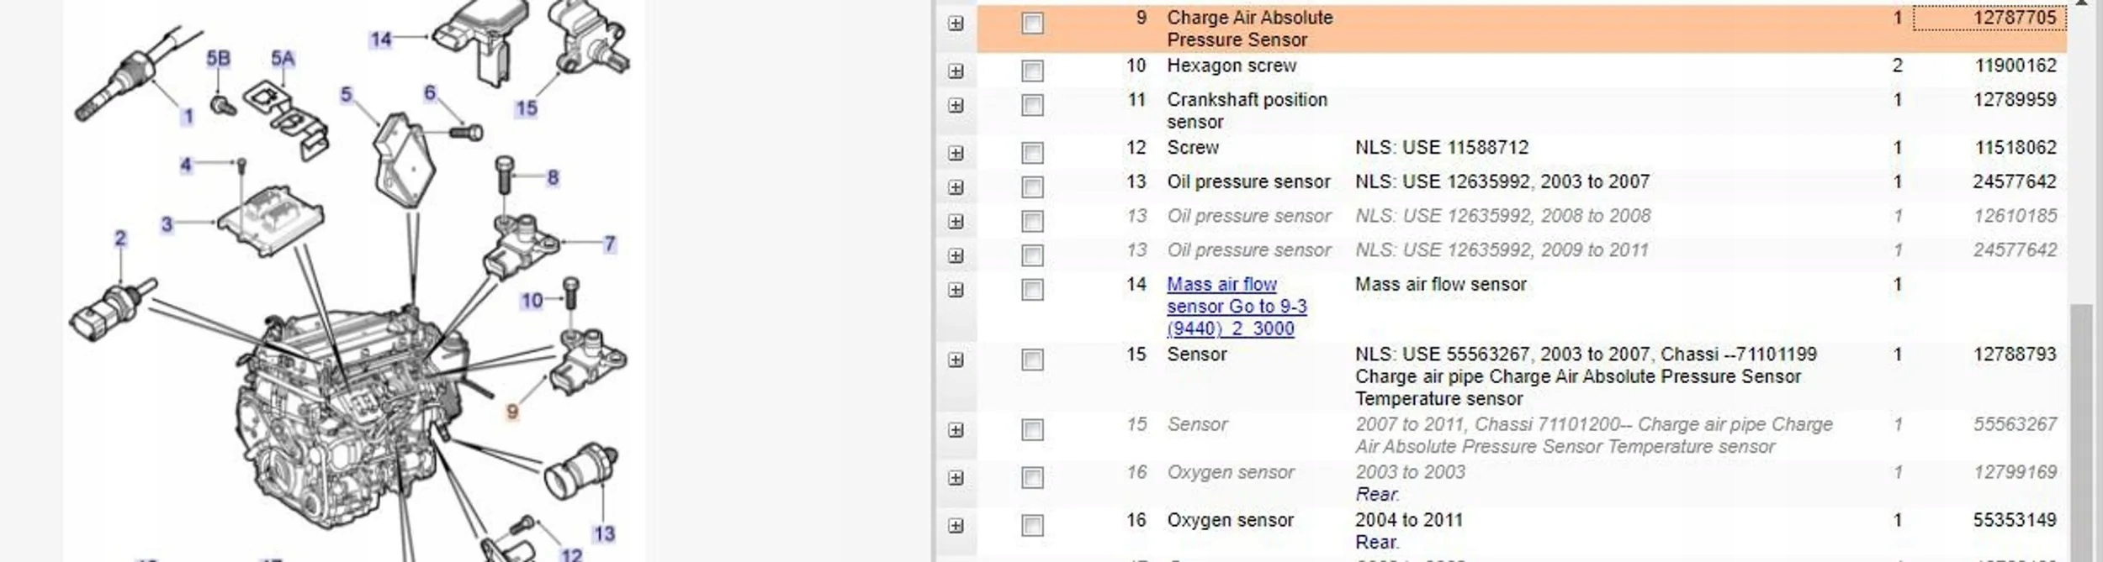The image size is (2103, 562).
Task: Click callout number 10 in the diagram
Action: pyautogui.click(x=532, y=300)
